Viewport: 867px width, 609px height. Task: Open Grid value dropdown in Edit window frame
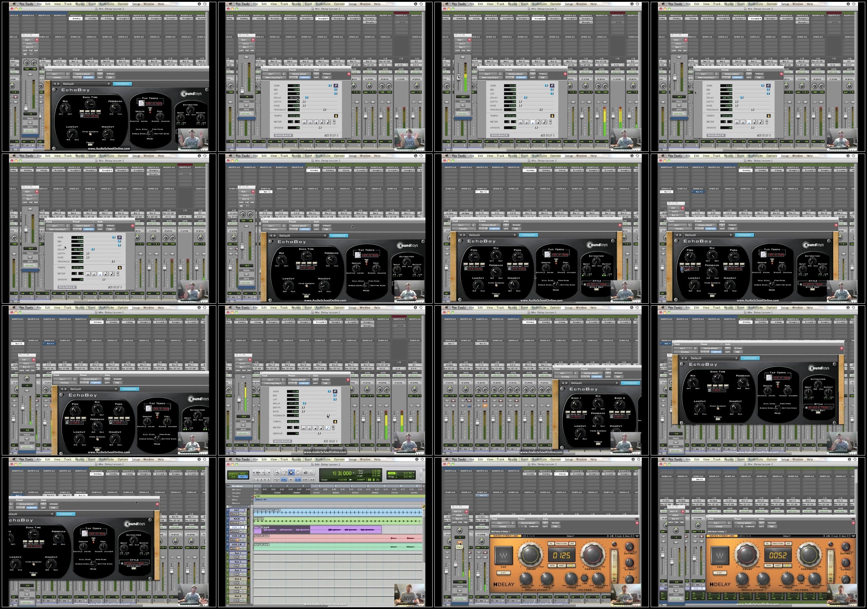414,473
